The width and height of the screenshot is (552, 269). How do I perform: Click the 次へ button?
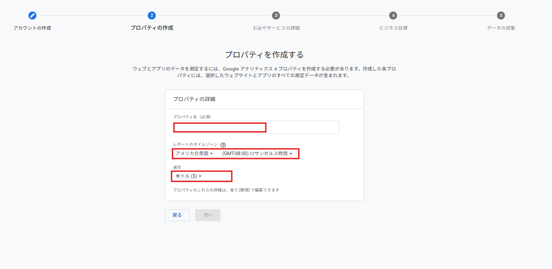[x=207, y=214]
